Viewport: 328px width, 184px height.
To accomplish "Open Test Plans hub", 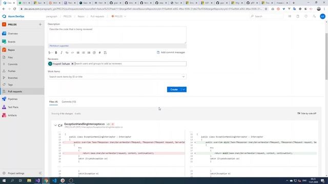I will [x=22, y=107].
